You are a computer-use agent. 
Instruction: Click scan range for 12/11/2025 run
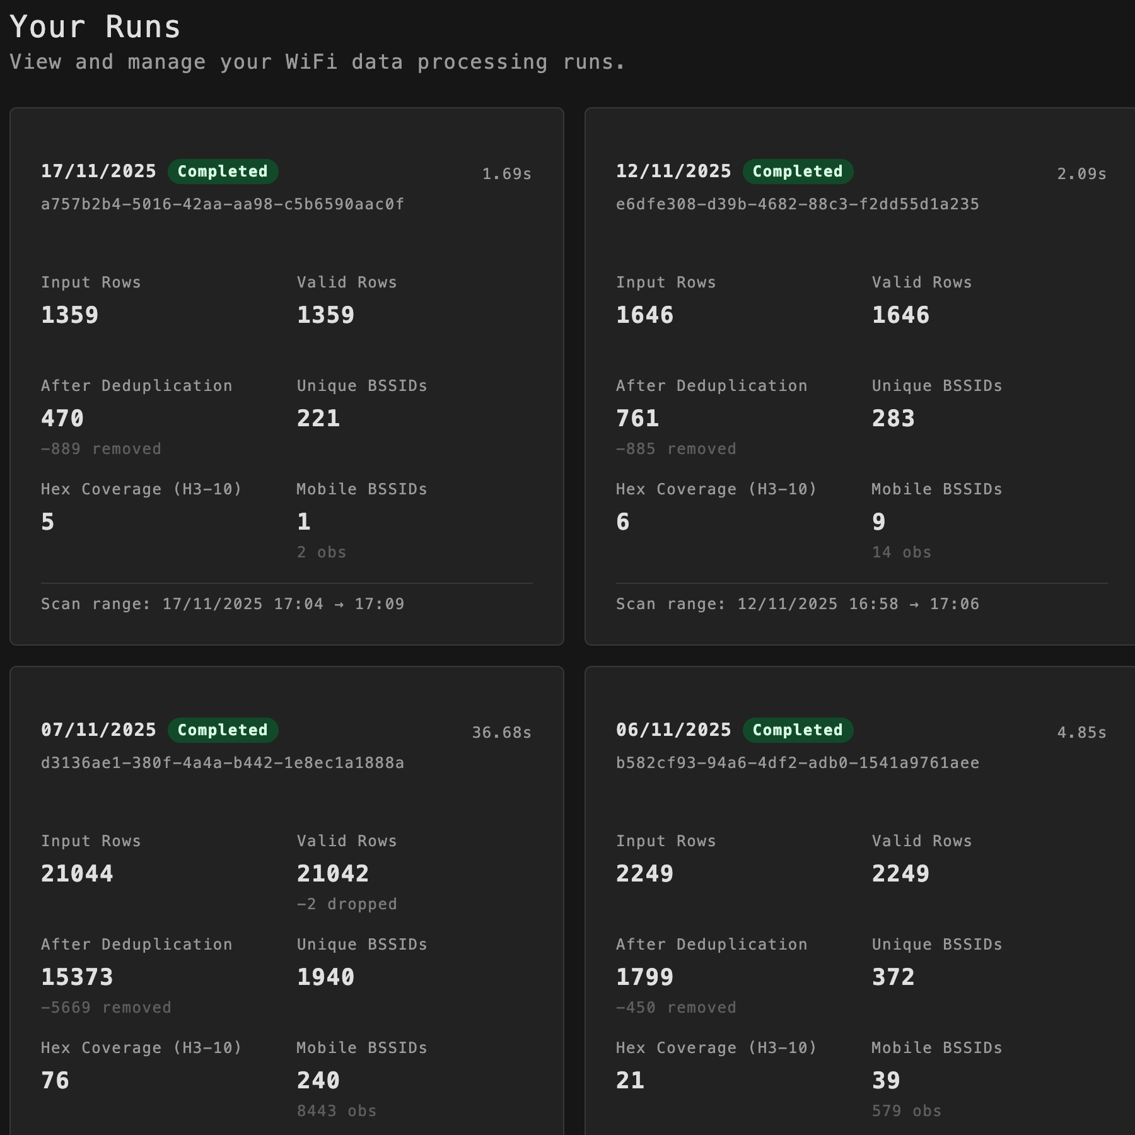point(797,604)
